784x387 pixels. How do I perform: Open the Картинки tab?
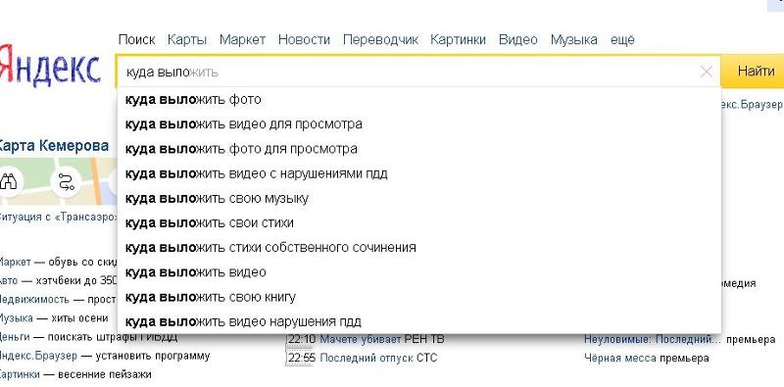(458, 39)
